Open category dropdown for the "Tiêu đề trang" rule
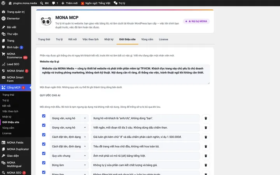The image size is (280, 175). click(69, 147)
